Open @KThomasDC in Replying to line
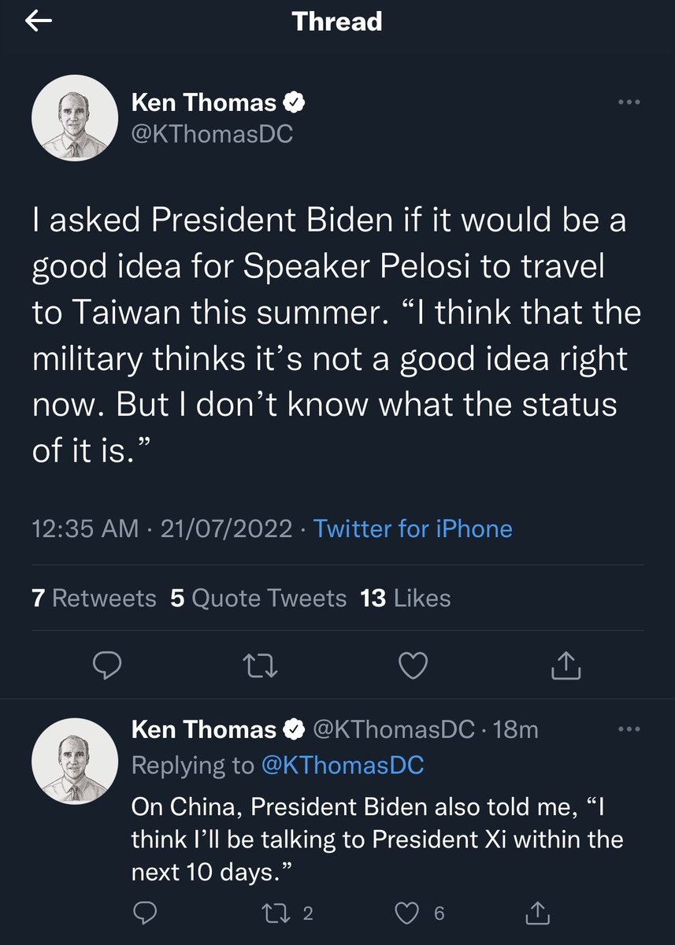675x945 pixels. [x=341, y=765]
